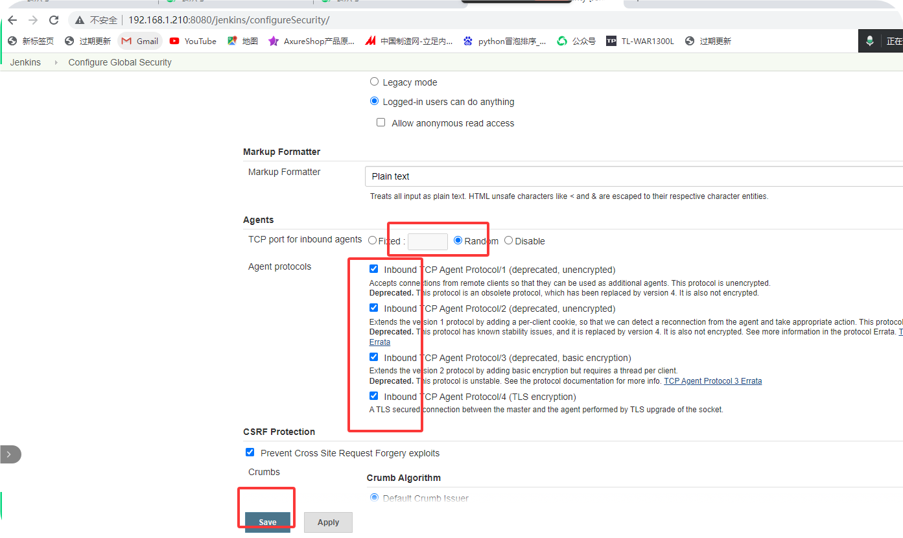Click the address bar URL
Screen dimensions: 903x538
coord(229,20)
